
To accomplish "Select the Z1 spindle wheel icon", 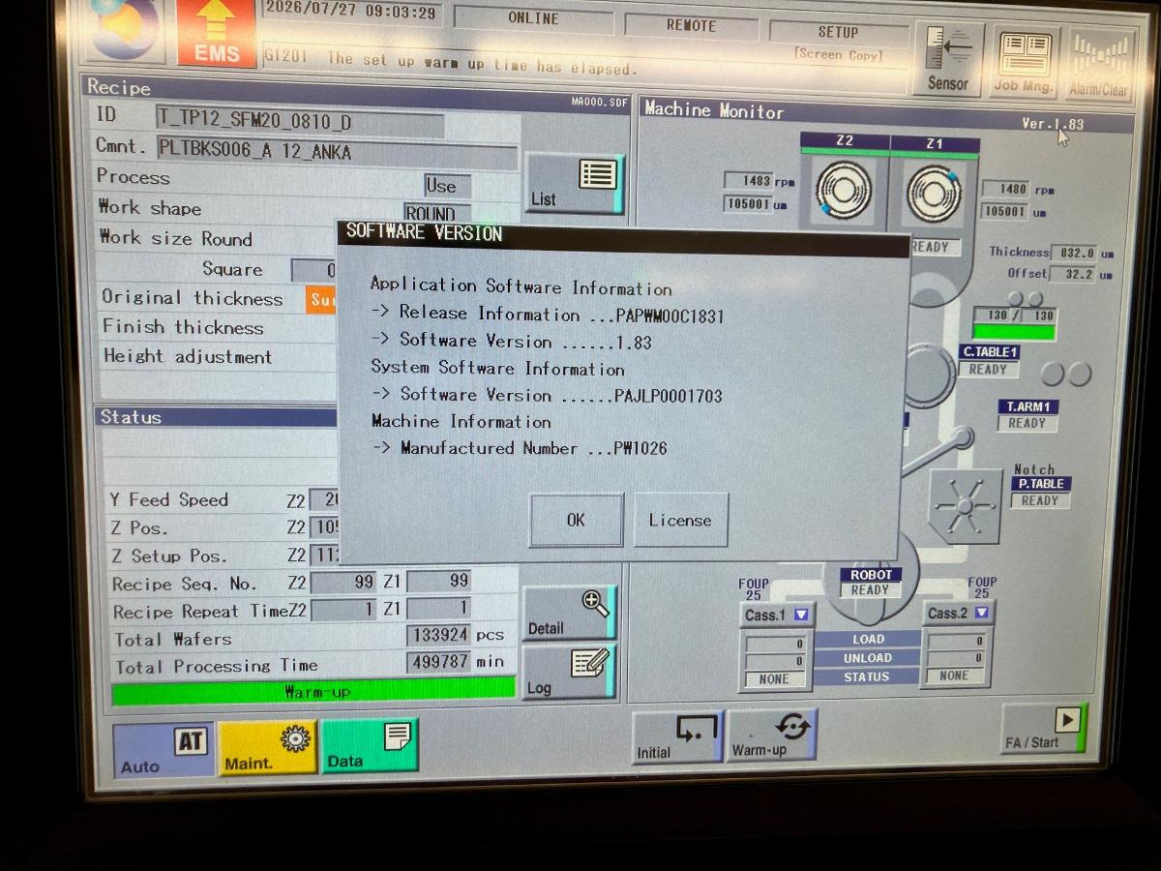I will point(934,194).
